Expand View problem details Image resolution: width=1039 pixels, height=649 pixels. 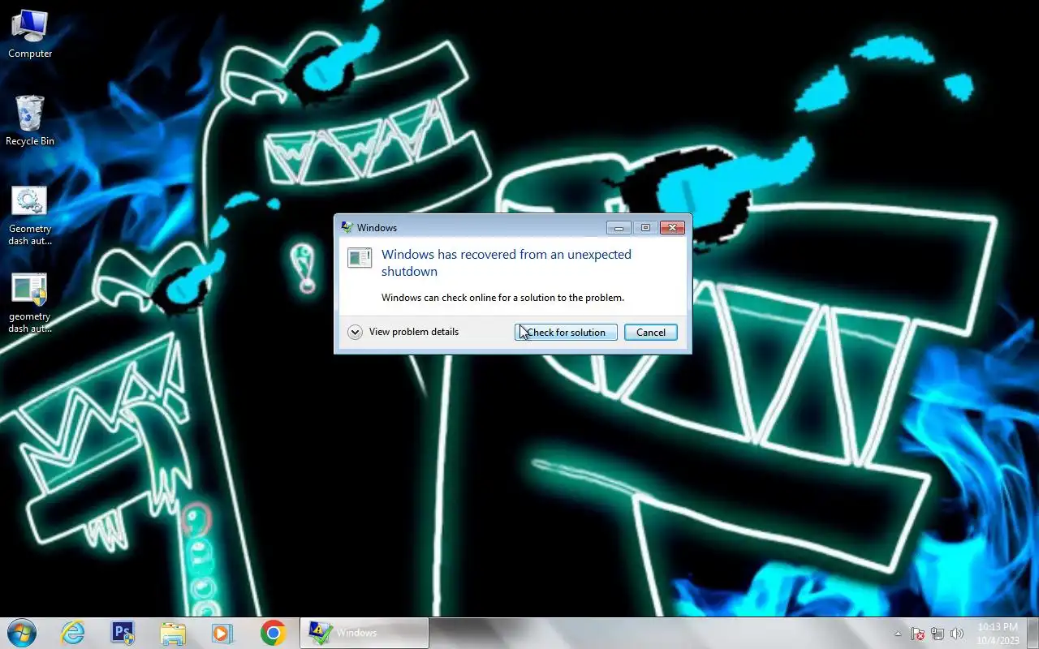403,332
